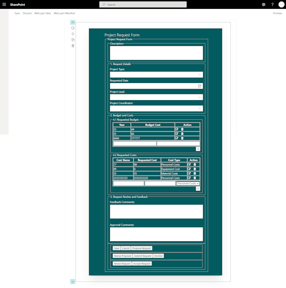Click the Propose Request button
Image resolution: width=286 pixels, height=288 pixels.
(x=141, y=248)
